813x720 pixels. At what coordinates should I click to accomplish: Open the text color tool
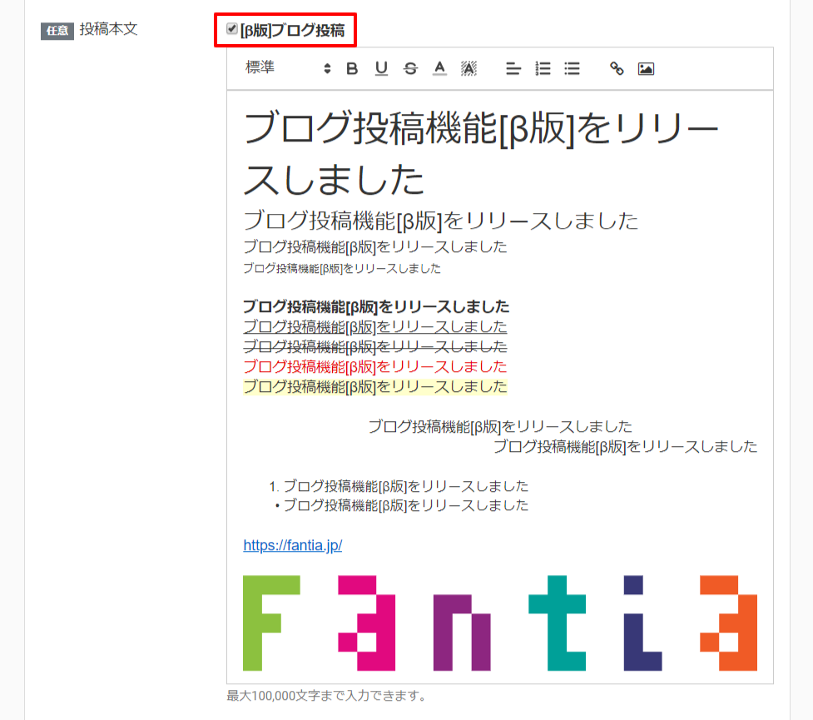click(x=439, y=69)
